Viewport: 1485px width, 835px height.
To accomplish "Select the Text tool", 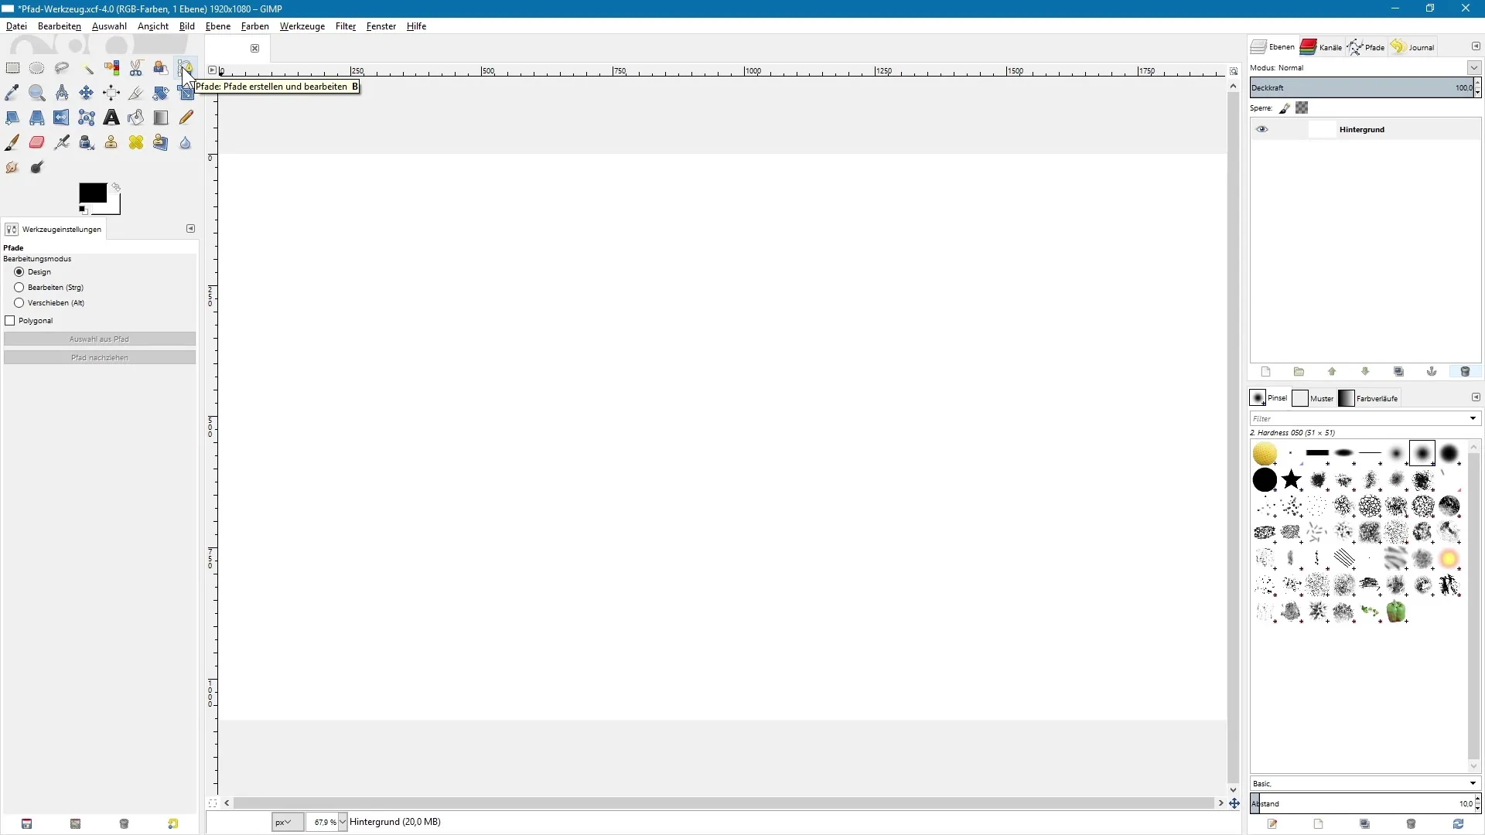I will [x=111, y=118].
